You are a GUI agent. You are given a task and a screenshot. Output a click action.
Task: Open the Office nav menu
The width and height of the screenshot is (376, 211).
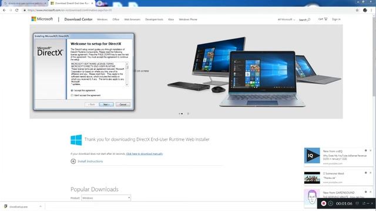tap(116, 19)
